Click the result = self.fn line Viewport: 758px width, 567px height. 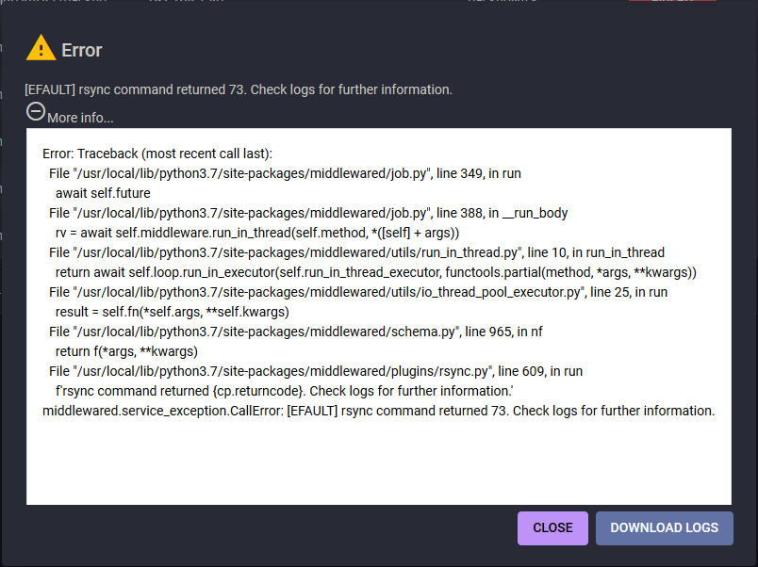(x=172, y=312)
